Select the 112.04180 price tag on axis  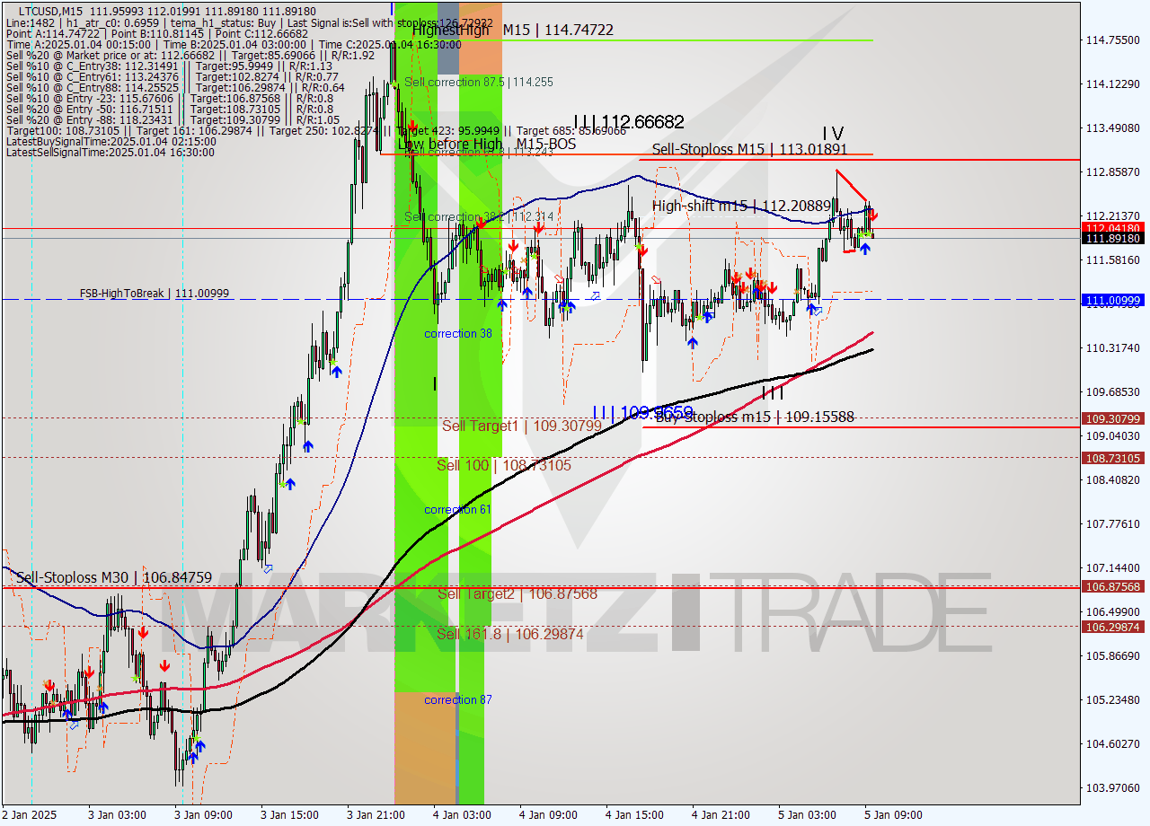(x=1114, y=229)
